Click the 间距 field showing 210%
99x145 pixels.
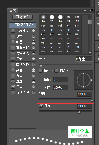[85, 106]
